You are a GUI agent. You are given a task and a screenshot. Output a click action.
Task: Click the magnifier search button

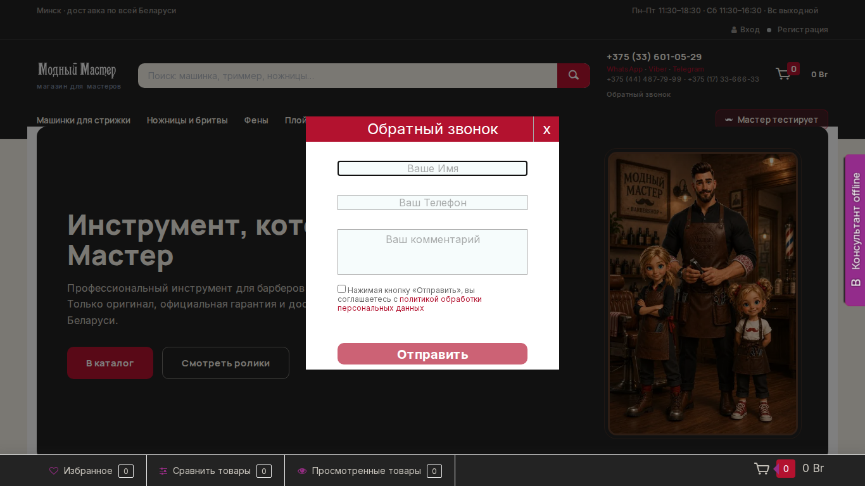point(574,75)
